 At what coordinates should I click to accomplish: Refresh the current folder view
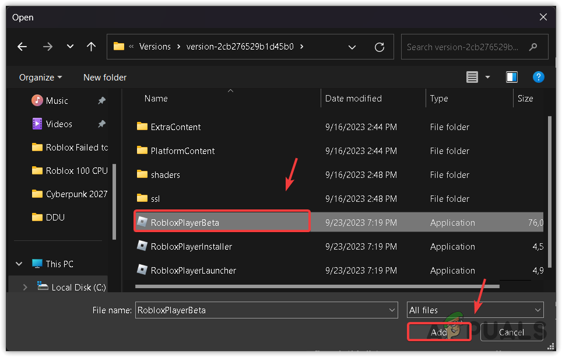(380, 47)
